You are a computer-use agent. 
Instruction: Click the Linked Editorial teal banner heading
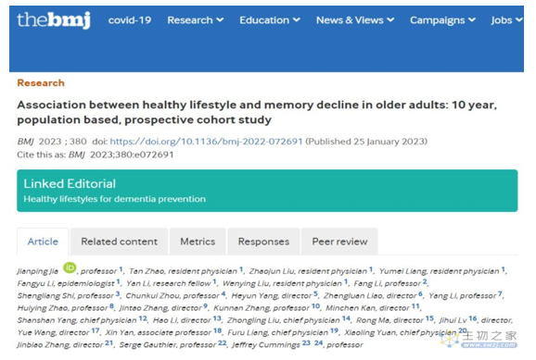click(70, 183)
